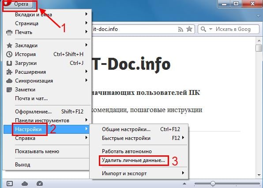Toggle the panel icon in status bar
The width and height of the screenshot is (263, 188).
click(x=10, y=184)
